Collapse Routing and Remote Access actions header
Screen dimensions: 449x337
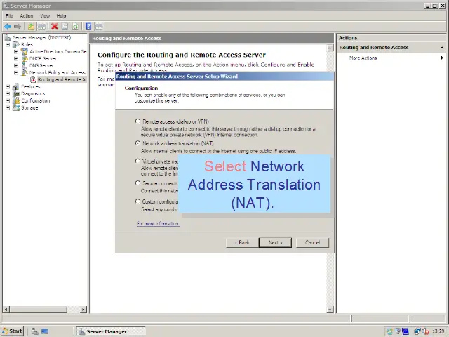point(442,48)
